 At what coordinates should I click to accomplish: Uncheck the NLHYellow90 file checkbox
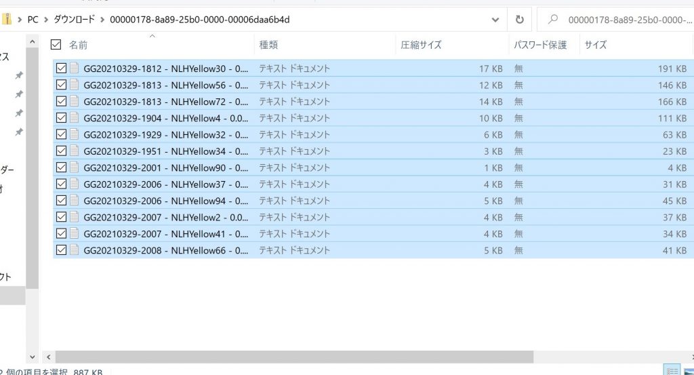click(61, 167)
